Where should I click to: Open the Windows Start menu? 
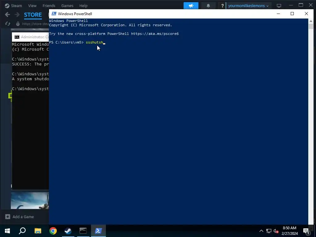(7, 231)
